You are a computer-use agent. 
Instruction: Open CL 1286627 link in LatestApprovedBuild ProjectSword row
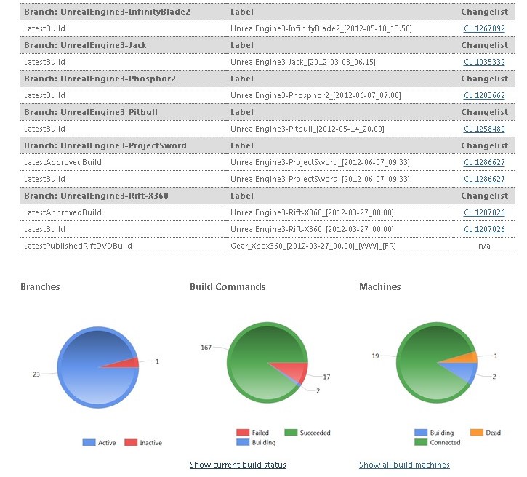[x=484, y=162]
